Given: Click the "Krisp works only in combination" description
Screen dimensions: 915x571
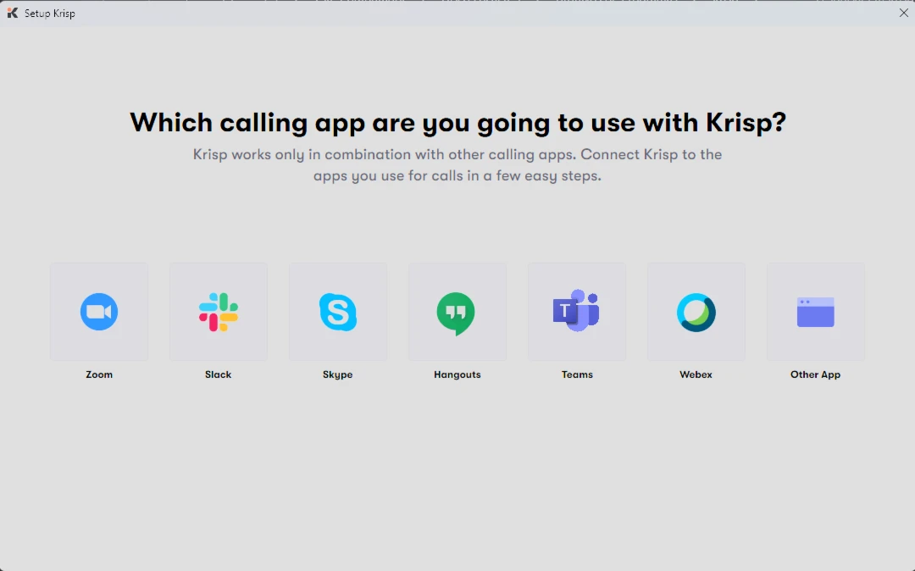Looking at the screenshot, I should pyautogui.click(x=457, y=165).
